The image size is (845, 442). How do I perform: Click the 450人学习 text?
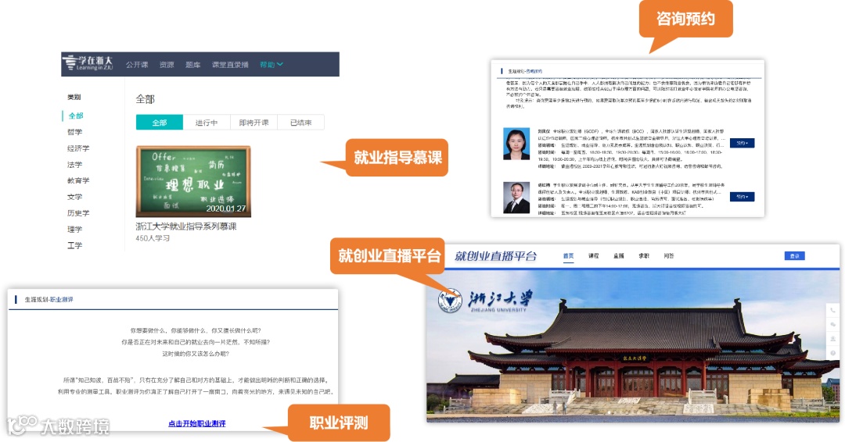153,237
